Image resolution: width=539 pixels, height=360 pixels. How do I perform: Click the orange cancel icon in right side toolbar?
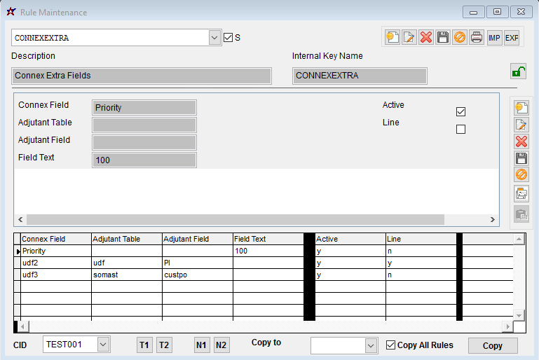point(521,174)
